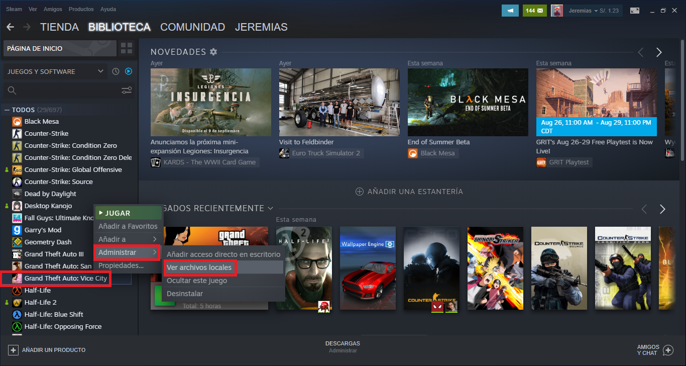Sort library by recent activity clock
The width and height of the screenshot is (686, 366).
click(116, 71)
